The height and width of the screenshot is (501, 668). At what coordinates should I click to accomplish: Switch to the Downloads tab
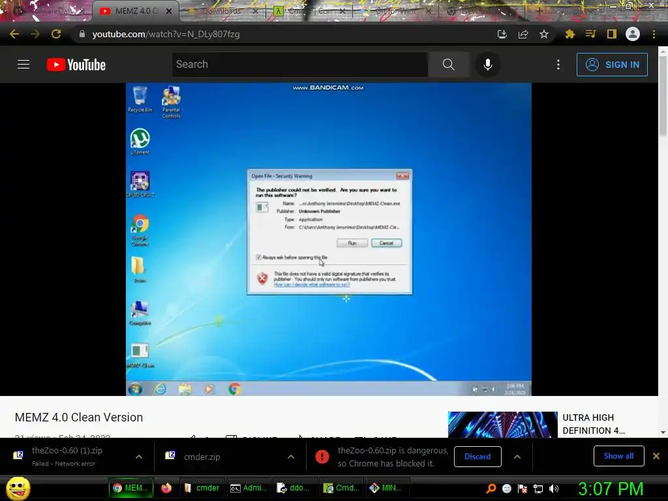[222, 11]
